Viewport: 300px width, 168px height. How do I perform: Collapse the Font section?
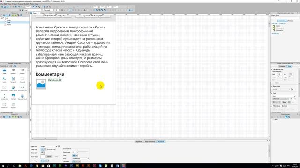272,93
